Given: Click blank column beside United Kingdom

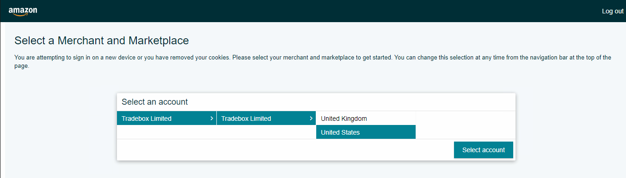Looking at the screenshot, I should point(466,119).
